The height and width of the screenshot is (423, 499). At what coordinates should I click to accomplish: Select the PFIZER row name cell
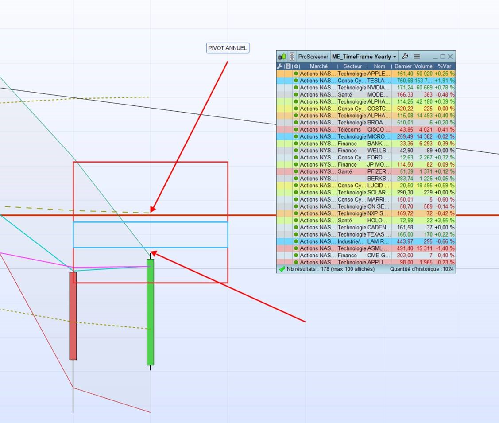tap(379, 171)
